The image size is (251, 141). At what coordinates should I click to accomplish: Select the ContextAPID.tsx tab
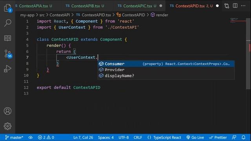[x=191, y=6]
